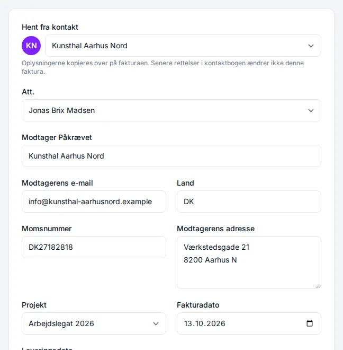Click the address textarea resize handle
This screenshot has width=343, height=350.
318,286
